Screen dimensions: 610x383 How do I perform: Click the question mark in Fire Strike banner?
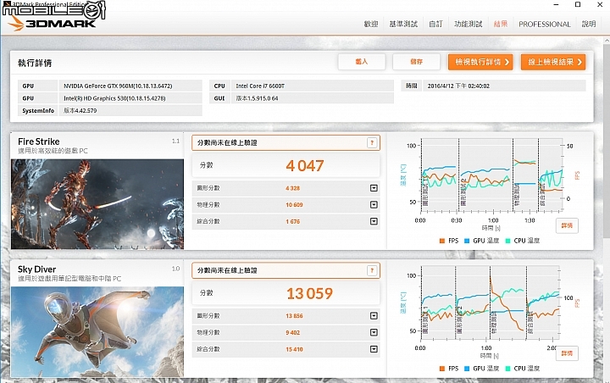click(372, 143)
